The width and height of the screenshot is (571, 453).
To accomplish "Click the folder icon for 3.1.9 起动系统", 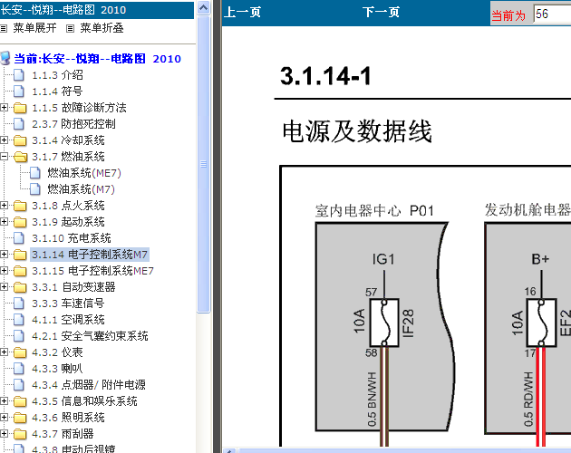I will (20, 222).
